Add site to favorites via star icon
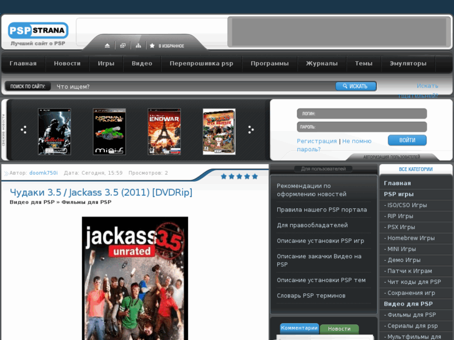Viewport: 454px width, 340px height. (x=152, y=46)
